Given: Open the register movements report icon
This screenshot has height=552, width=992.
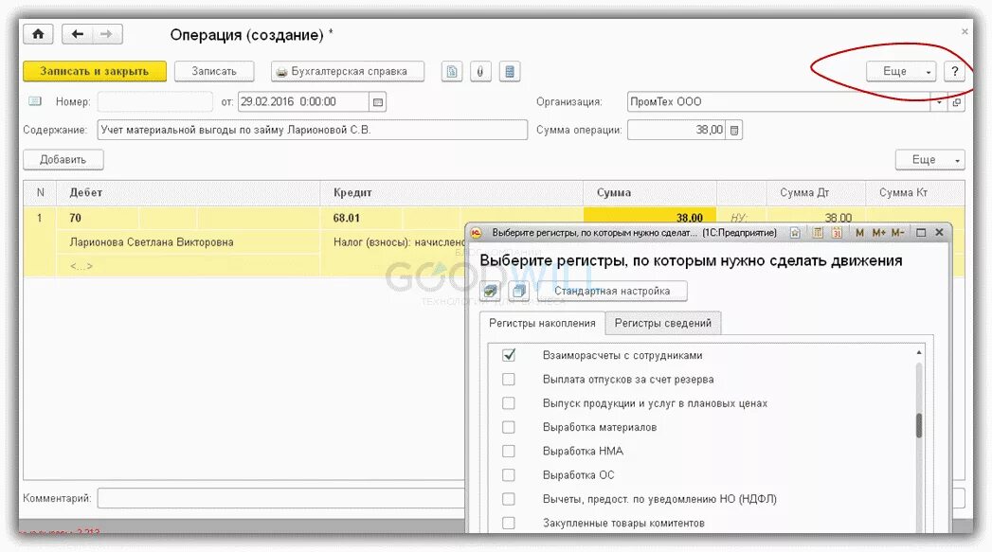Looking at the screenshot, I should pos(510,71).
